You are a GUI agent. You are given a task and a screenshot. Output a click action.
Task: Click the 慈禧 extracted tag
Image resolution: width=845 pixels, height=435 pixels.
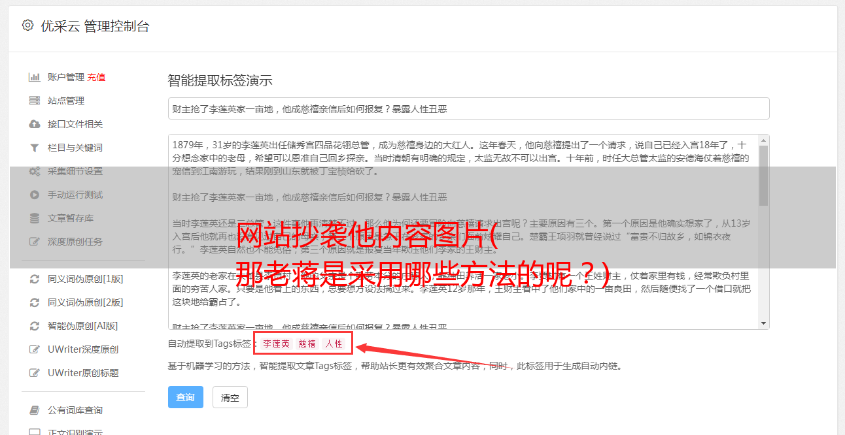tap(307, 344)
